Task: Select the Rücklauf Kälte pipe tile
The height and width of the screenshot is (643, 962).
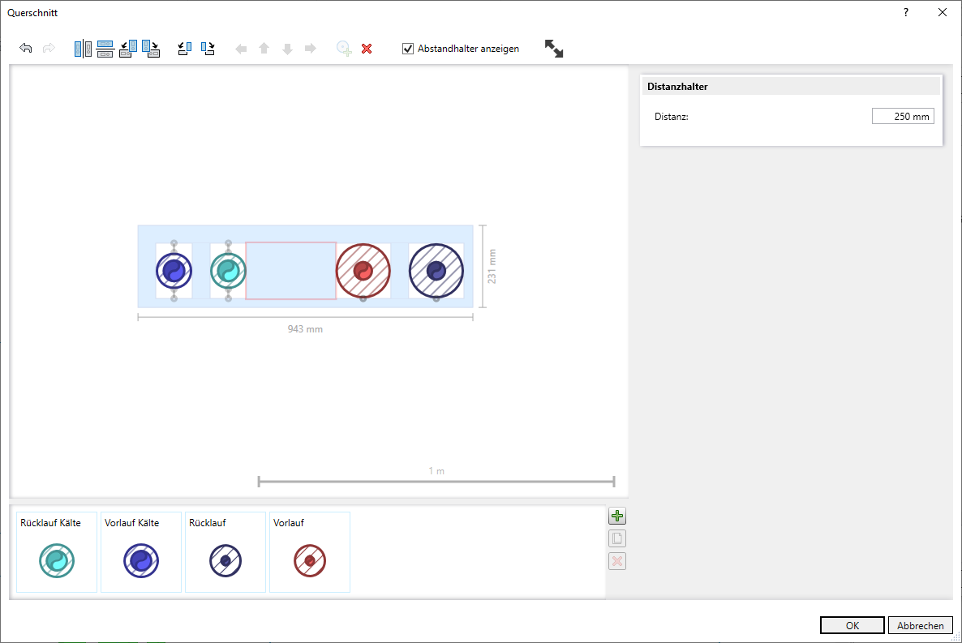Action: [x=57, y=551]
